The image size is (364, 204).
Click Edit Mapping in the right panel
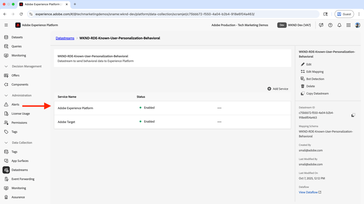312,72
